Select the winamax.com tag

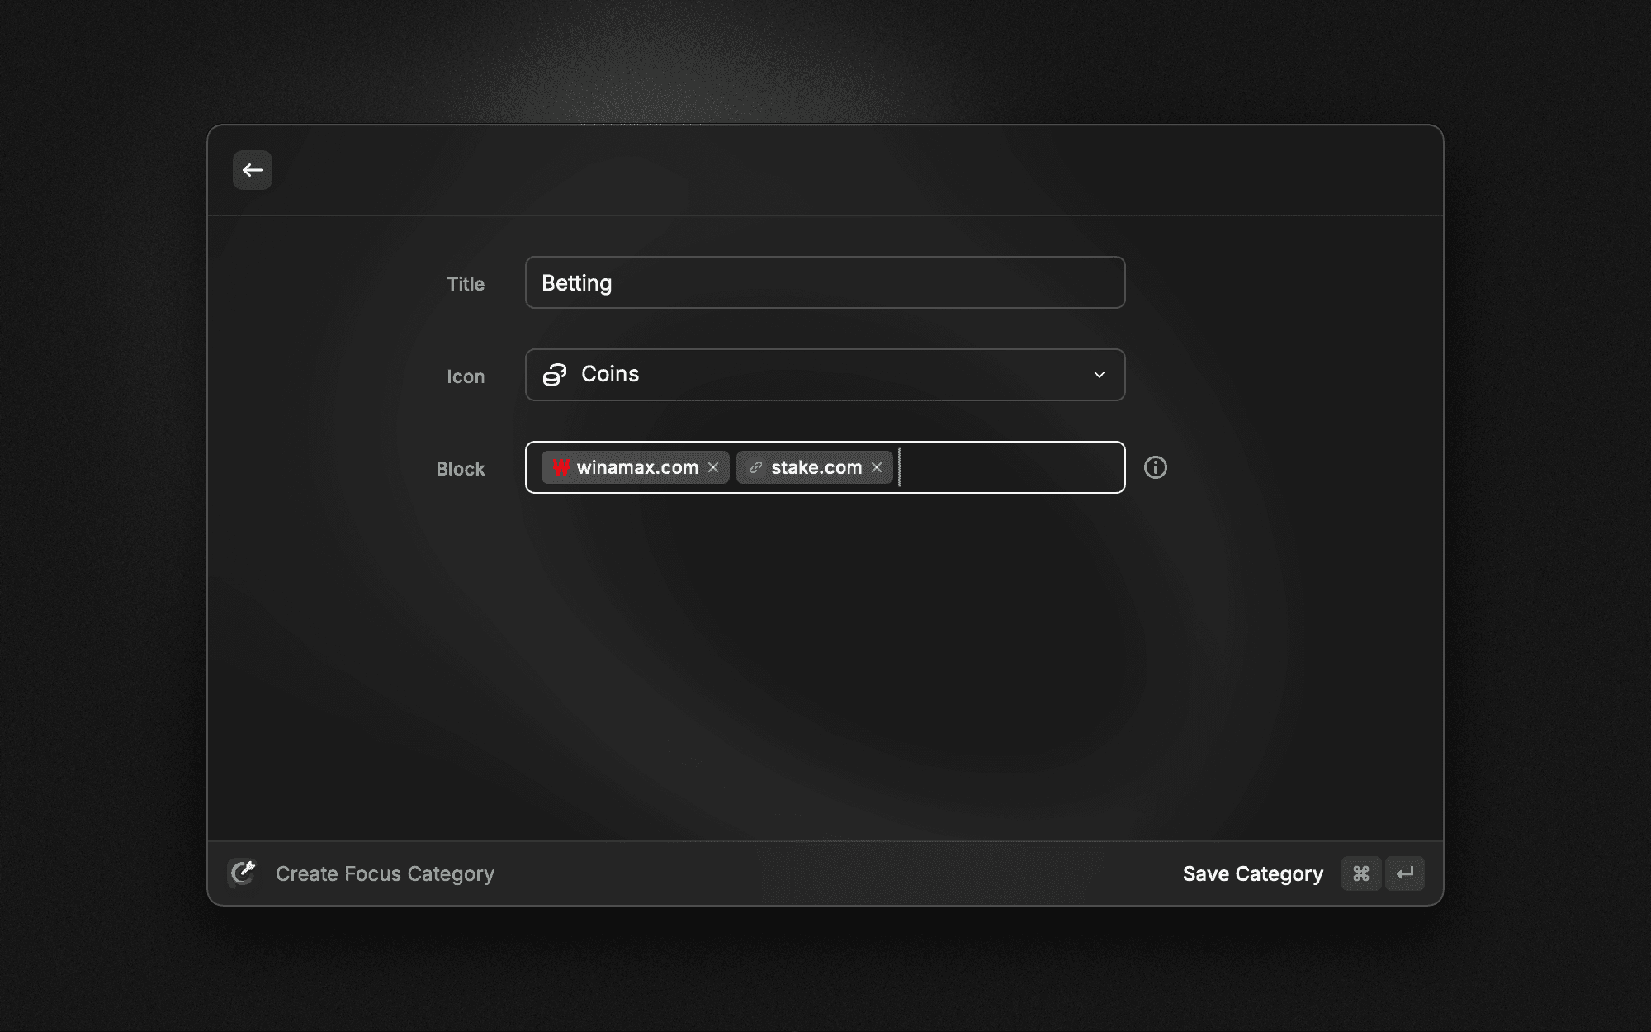(636, 467)
